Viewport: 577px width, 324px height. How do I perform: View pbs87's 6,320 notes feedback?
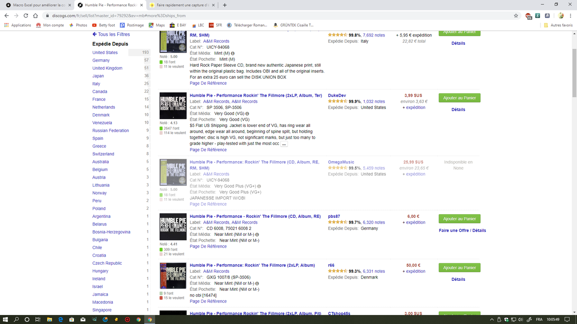[374, 222]
